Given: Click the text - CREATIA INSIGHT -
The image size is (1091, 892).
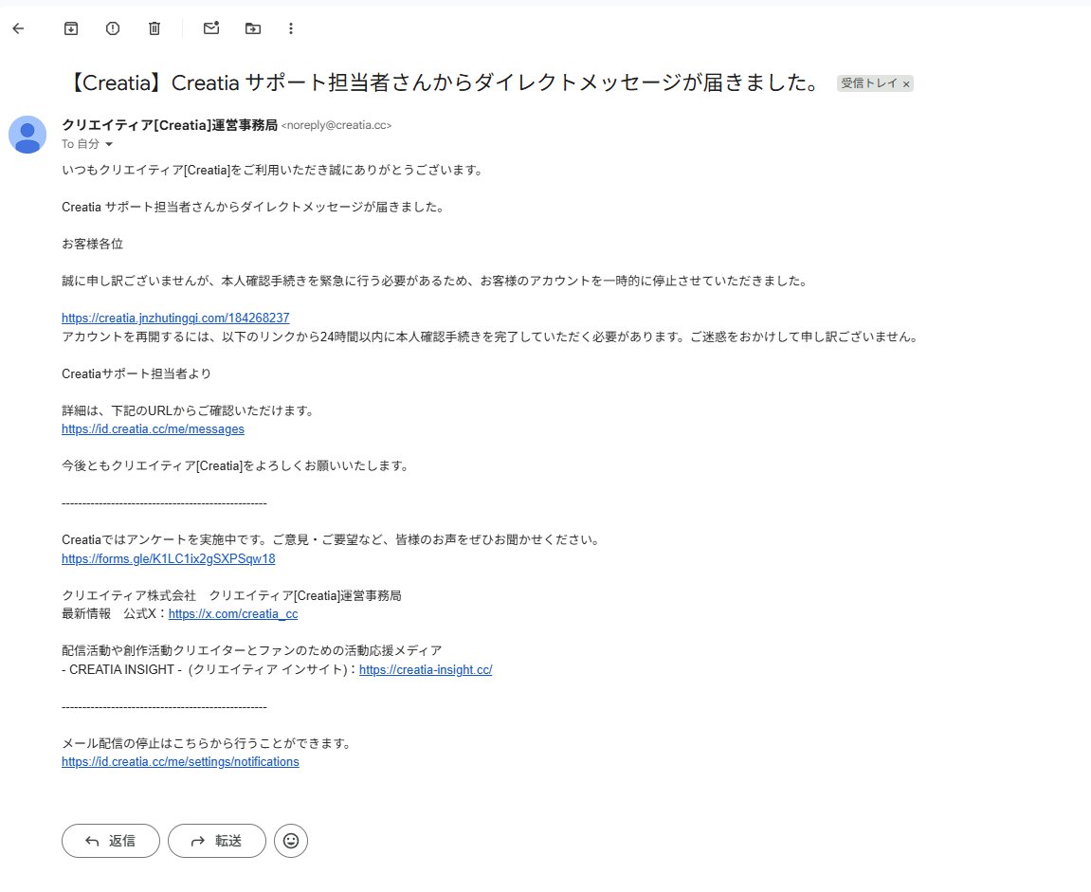Looking at the screenshot, I should pyautogui.click(x=121, y=669).
